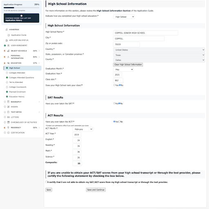Viewport: 209px width, 209px height.
Task: Open the ACT Month dropdown showing February
Action: pyautogui.click(x=83, y=129)
